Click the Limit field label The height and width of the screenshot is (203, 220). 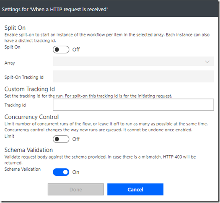pyautogui.click(x=9, y=136)
